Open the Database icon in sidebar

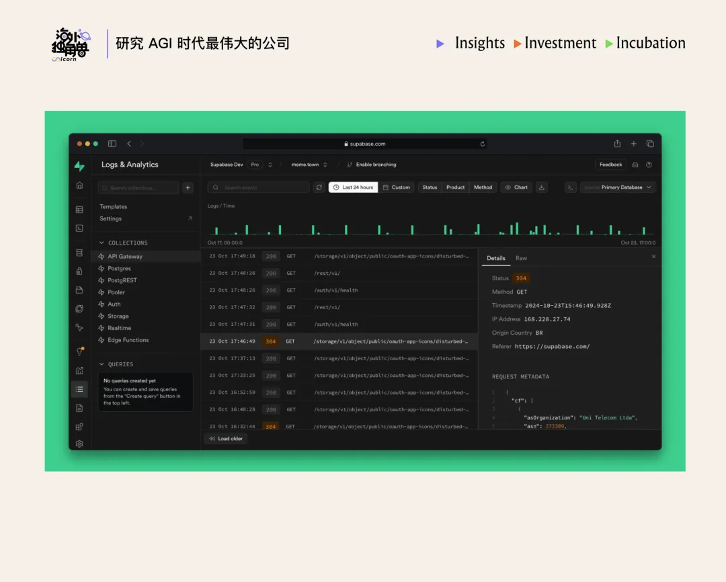tap(79, 253)
